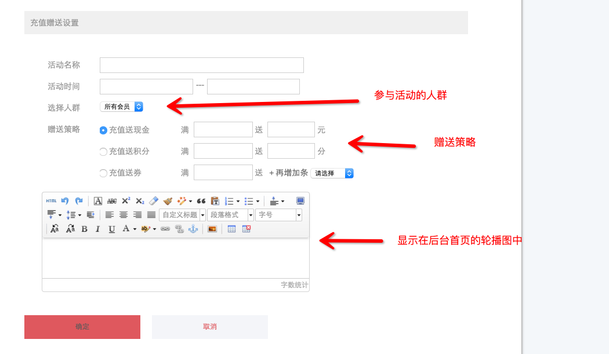Open the 请选择 coupon dropdown
Image resolution: width=609 pixels, height=354 pixels.
332,173
